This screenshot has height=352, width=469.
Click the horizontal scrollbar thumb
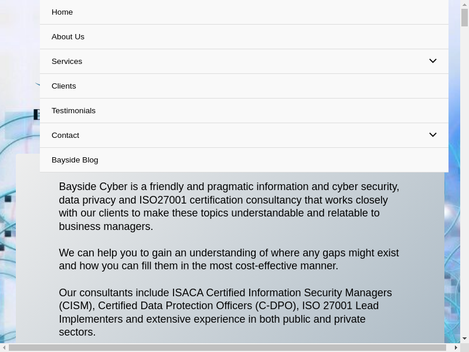227,347
